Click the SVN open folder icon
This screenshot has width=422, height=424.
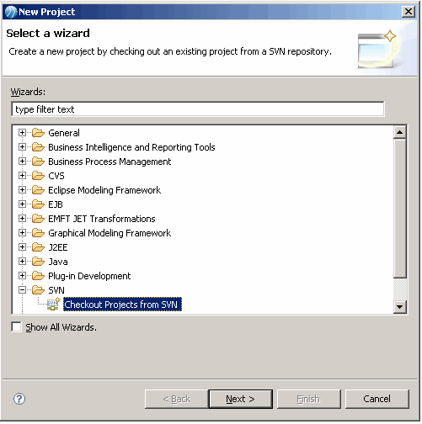[38, 290]
